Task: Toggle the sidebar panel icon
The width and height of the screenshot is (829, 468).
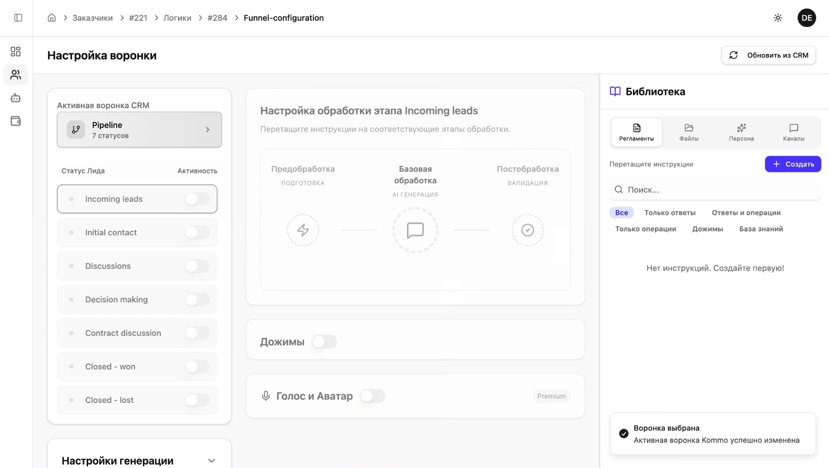Action: click(x=18, y=18)
